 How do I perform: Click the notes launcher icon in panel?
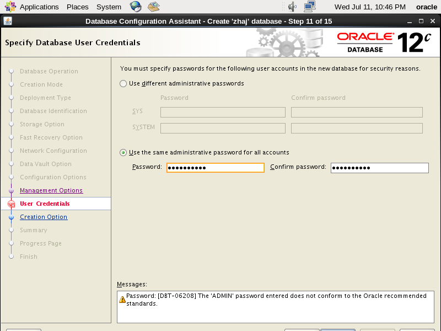[154, 7]
